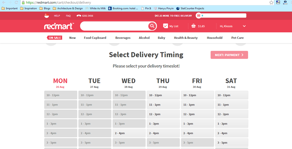Click the Singapore flag icon
Screen dimensions: 292x149
pyautogui.click(x=47, y=16)
